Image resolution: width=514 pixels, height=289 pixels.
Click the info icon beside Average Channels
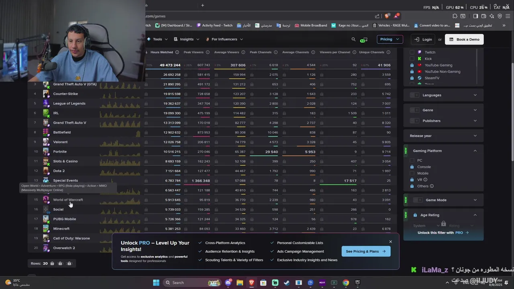pyautogui.click(x=313, y=52)
